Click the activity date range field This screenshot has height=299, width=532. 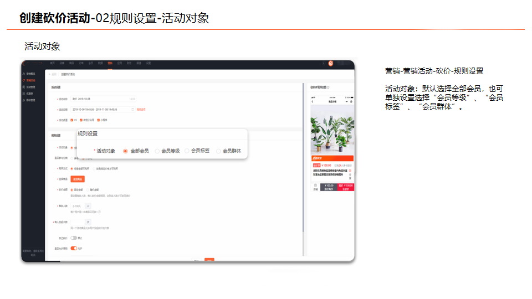click(103, 110)
